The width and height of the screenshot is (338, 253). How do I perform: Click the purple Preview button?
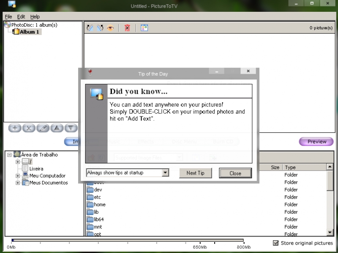(316, 142)
